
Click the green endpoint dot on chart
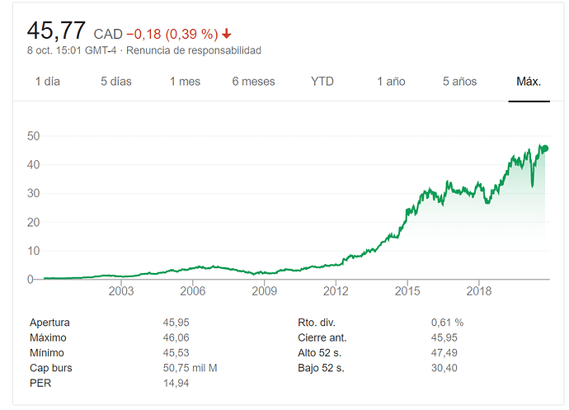[544, 148]
